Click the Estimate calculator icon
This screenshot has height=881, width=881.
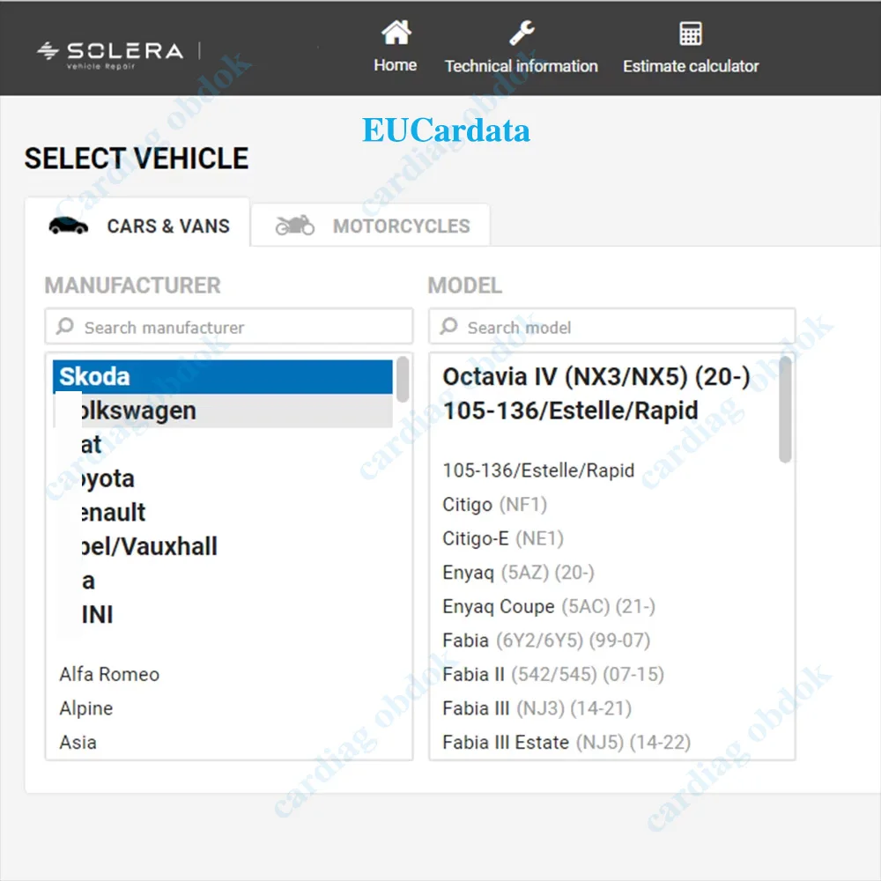[691, 33]
